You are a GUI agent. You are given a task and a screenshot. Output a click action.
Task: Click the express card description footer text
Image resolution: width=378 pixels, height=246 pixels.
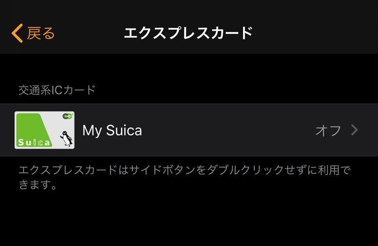point(185,178)
